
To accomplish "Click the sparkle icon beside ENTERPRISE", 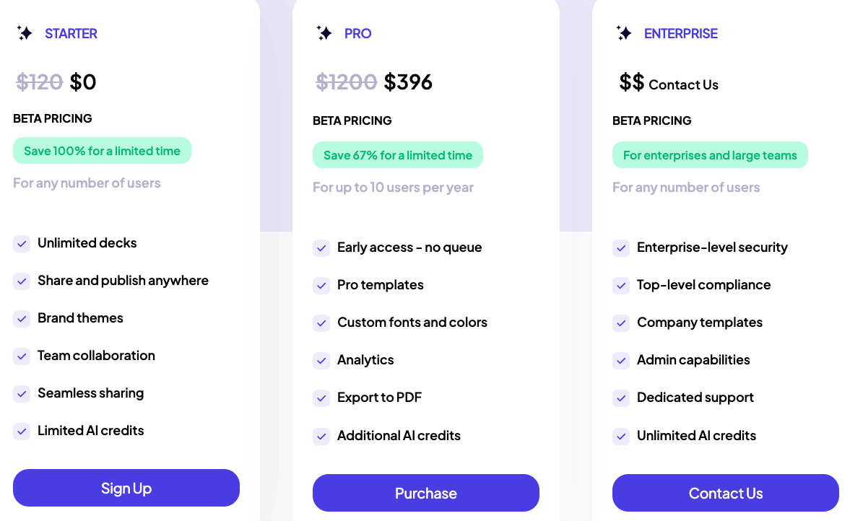I will tap(624, 33).
